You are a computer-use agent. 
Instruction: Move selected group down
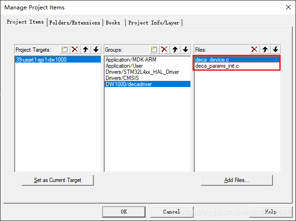185,50
